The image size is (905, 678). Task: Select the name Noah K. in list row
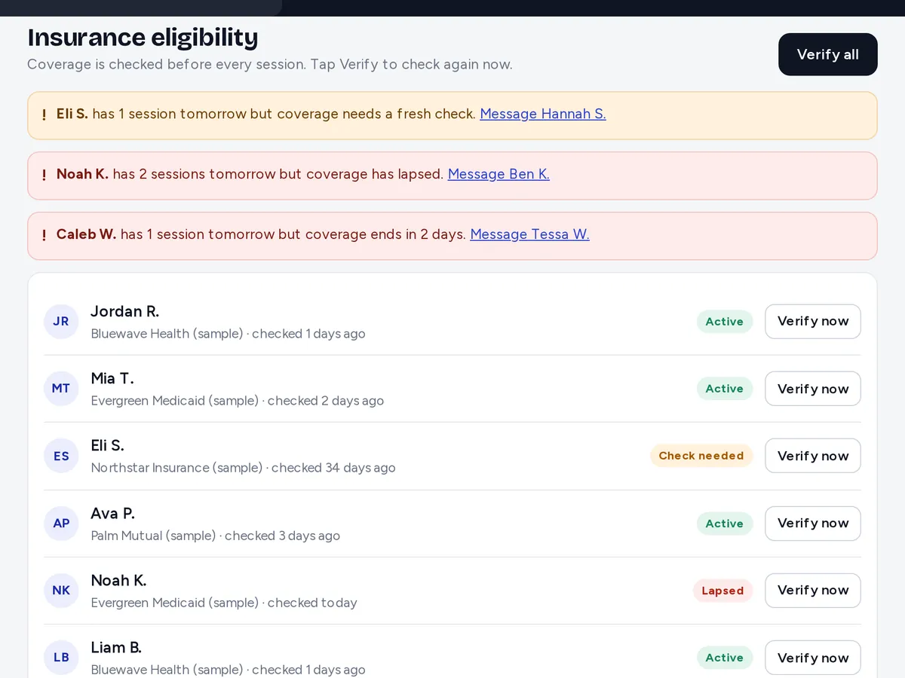point(118,581)
